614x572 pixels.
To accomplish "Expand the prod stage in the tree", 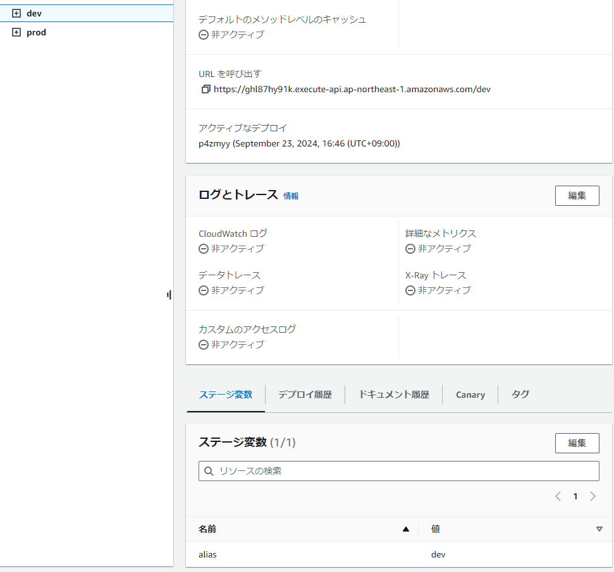I will click(x=16, y=32).
